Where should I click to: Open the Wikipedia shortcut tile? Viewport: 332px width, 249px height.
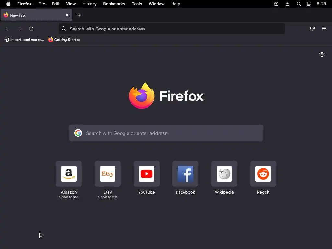coord(224,174)
